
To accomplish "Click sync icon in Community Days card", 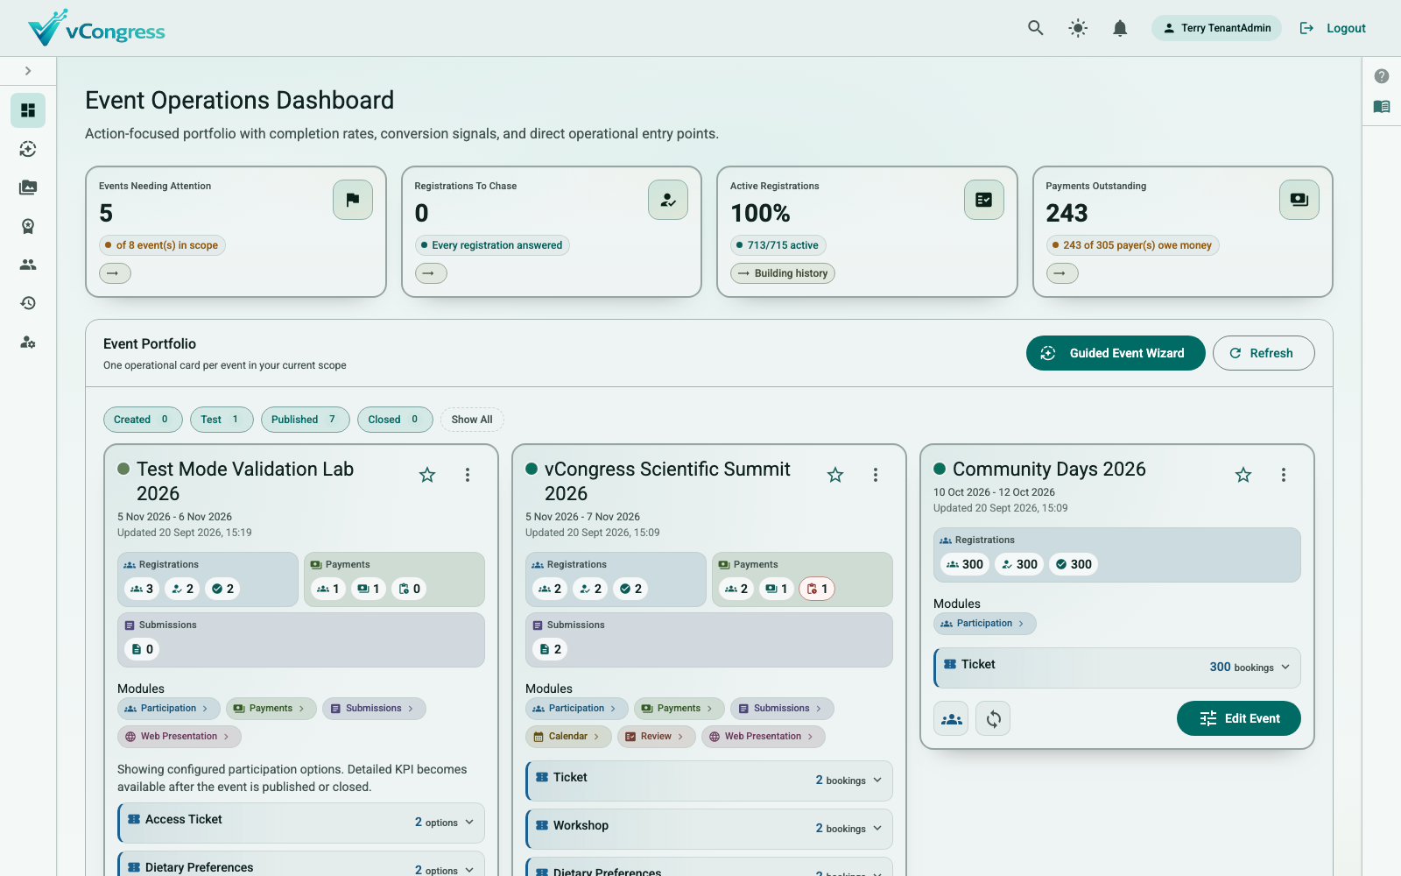I will [993, 718].
